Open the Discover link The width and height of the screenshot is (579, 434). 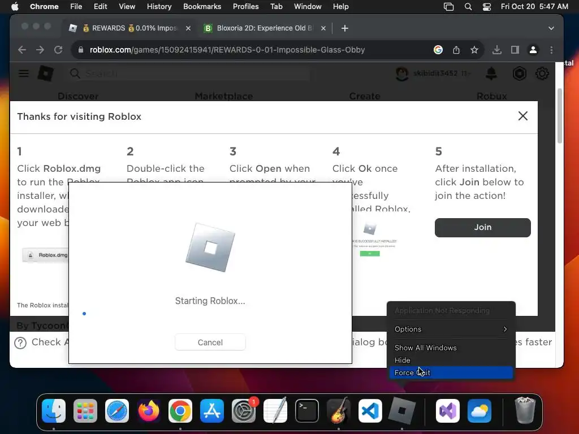(78, 96)
